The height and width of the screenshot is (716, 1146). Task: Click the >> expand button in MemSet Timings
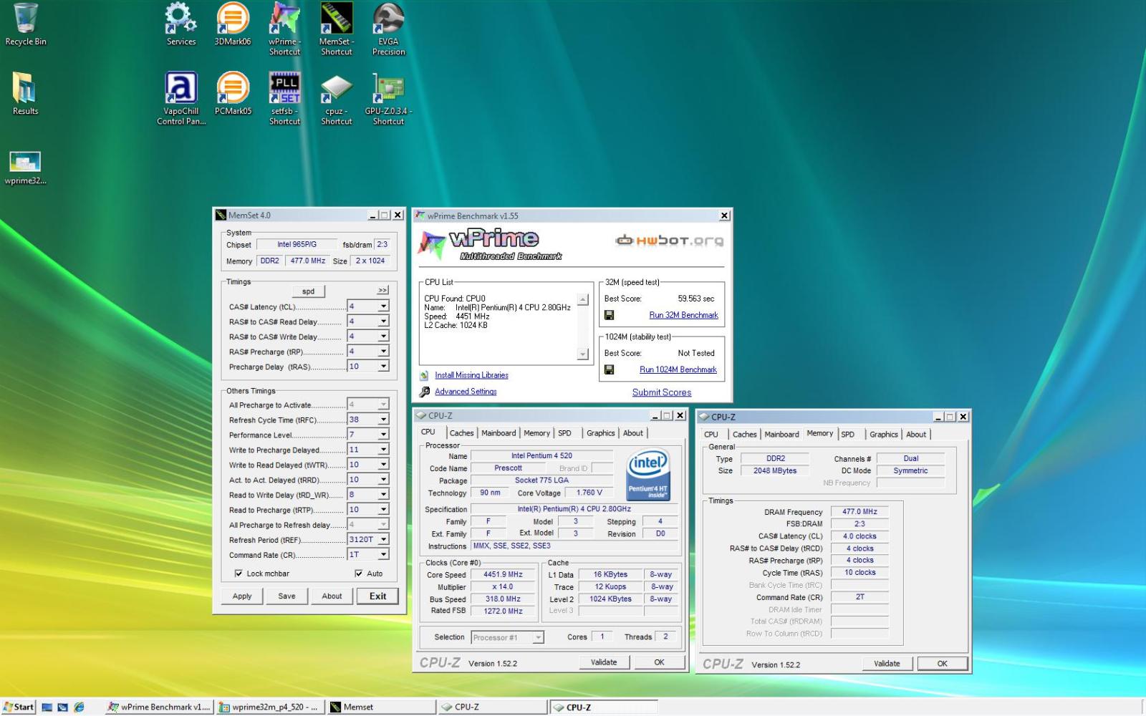[382, 290]
